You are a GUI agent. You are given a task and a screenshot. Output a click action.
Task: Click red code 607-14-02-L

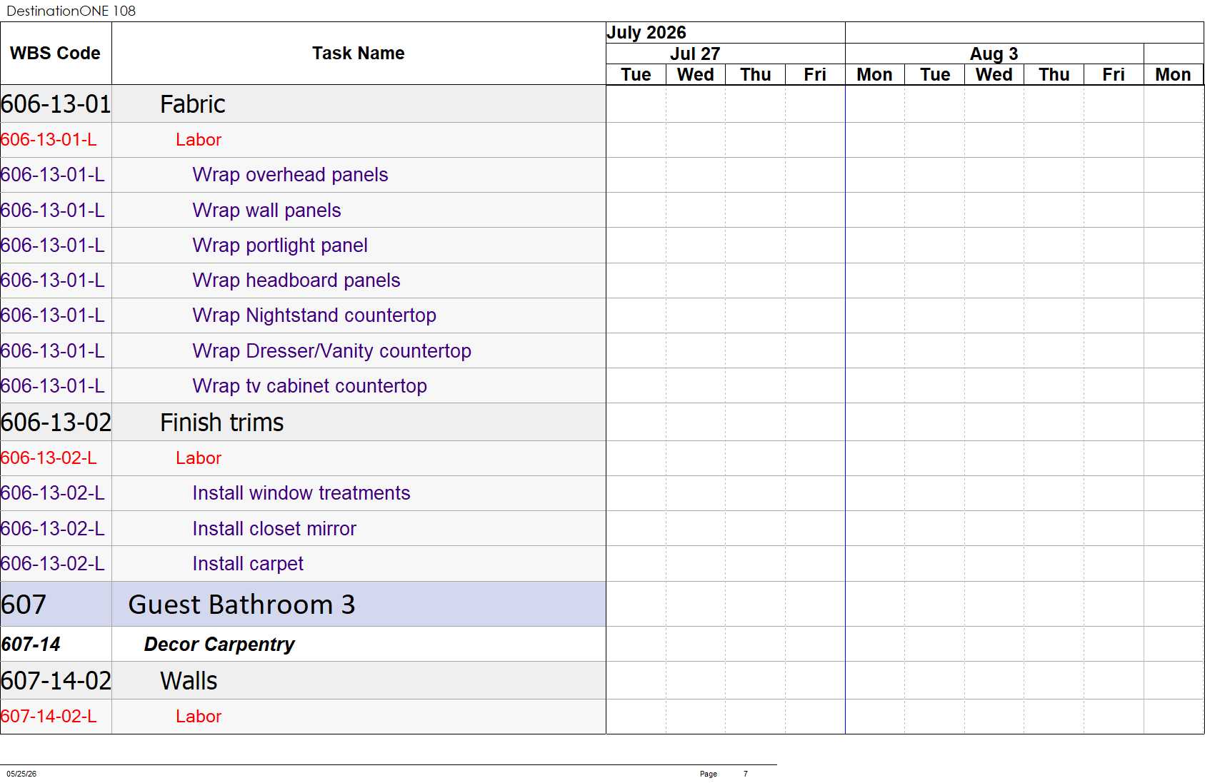tap(49, 717)
